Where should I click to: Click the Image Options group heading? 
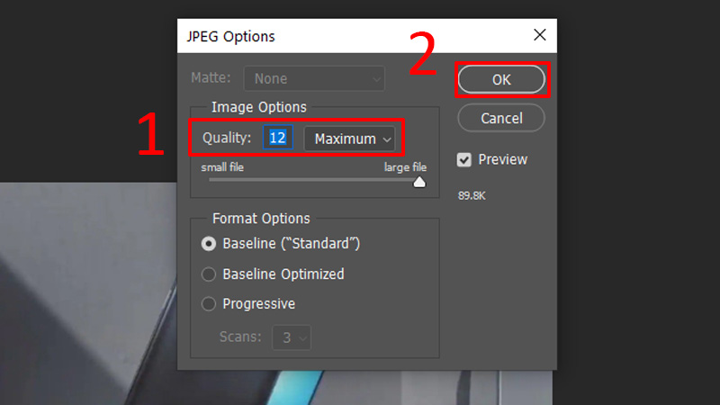coord(259,107)
